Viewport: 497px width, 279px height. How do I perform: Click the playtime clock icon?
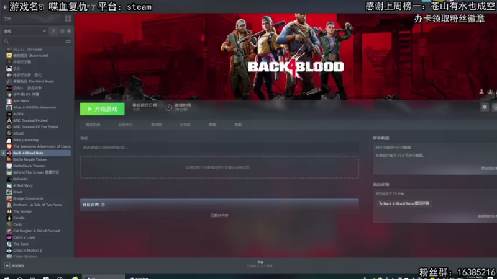(168, 107)
